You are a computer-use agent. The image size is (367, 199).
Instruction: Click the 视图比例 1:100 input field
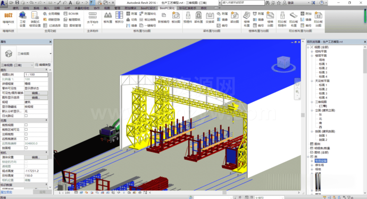36,74
